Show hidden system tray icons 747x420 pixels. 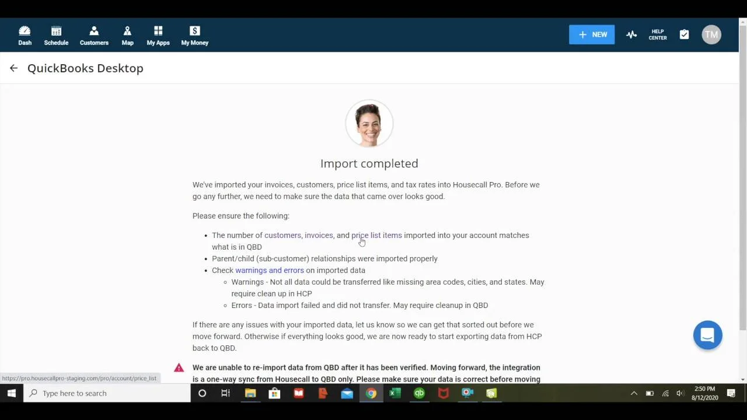tap(634, 393)
